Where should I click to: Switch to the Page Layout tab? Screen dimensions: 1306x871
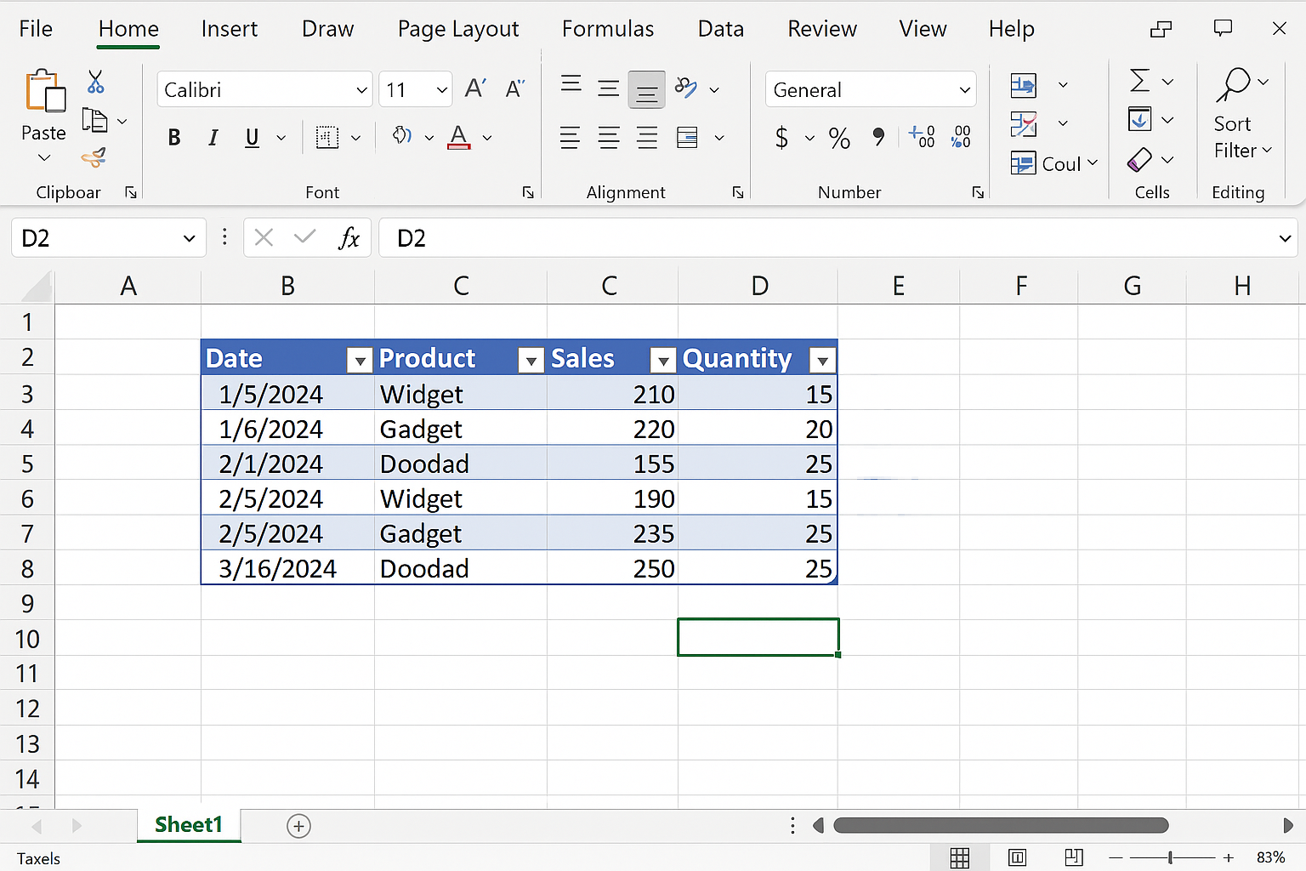(x=458, y=29)
